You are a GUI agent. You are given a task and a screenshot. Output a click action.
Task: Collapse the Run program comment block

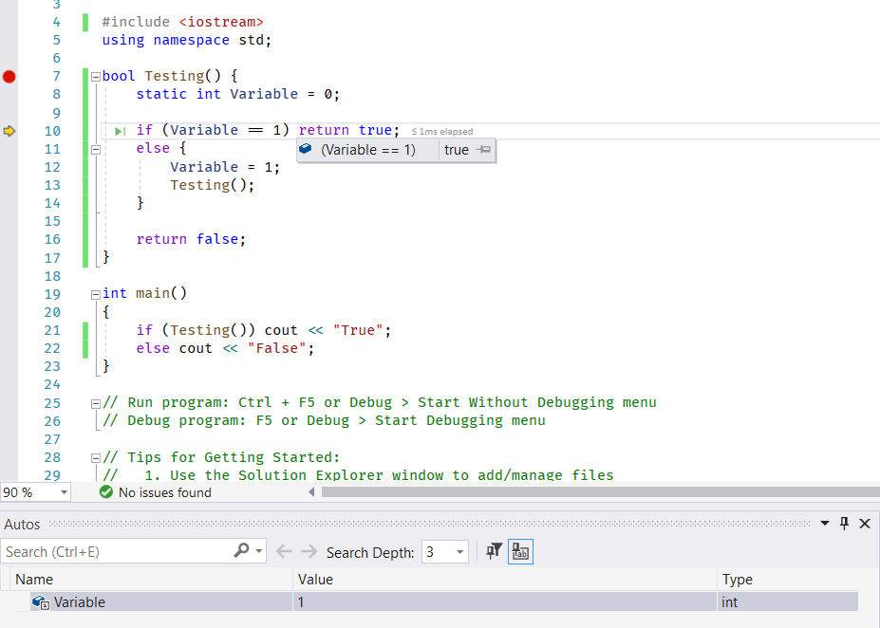click(96, 404)
